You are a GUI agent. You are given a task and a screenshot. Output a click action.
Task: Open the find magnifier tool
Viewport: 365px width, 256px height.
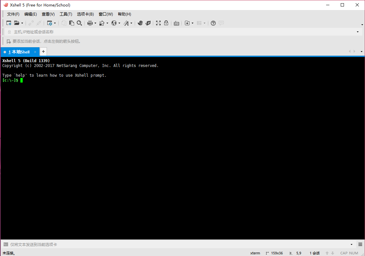79,23
